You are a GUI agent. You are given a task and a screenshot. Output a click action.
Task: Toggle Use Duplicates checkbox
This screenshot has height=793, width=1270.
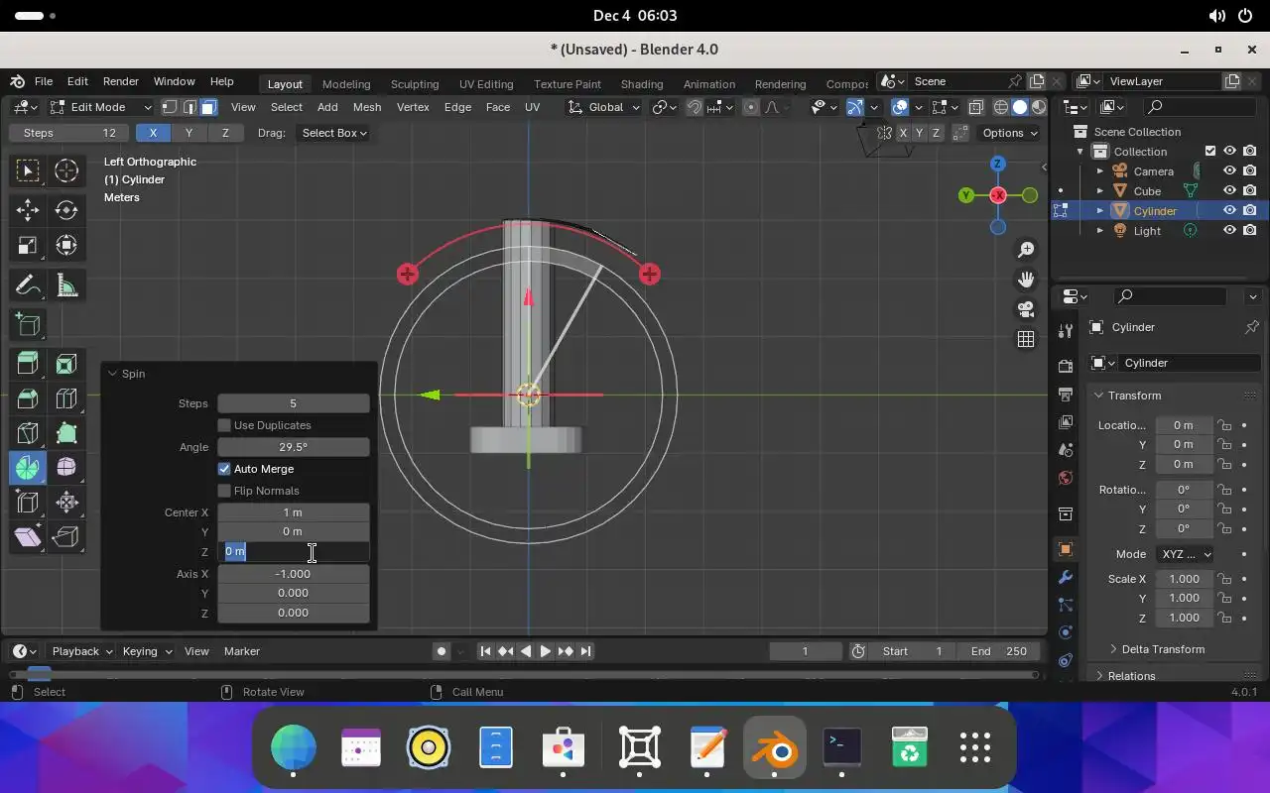click(224, 425)
